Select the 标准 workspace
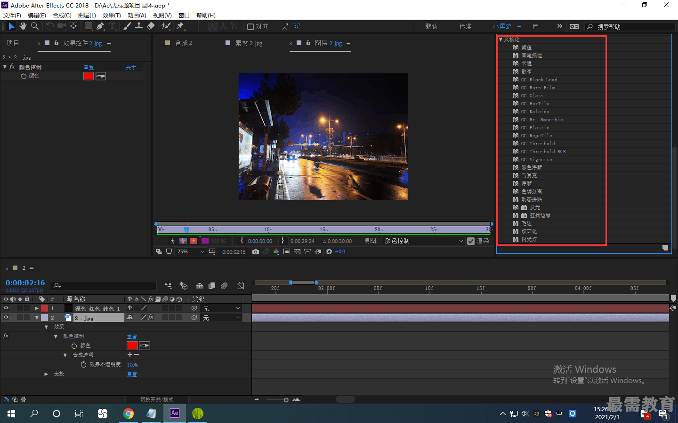 point(465,27)
